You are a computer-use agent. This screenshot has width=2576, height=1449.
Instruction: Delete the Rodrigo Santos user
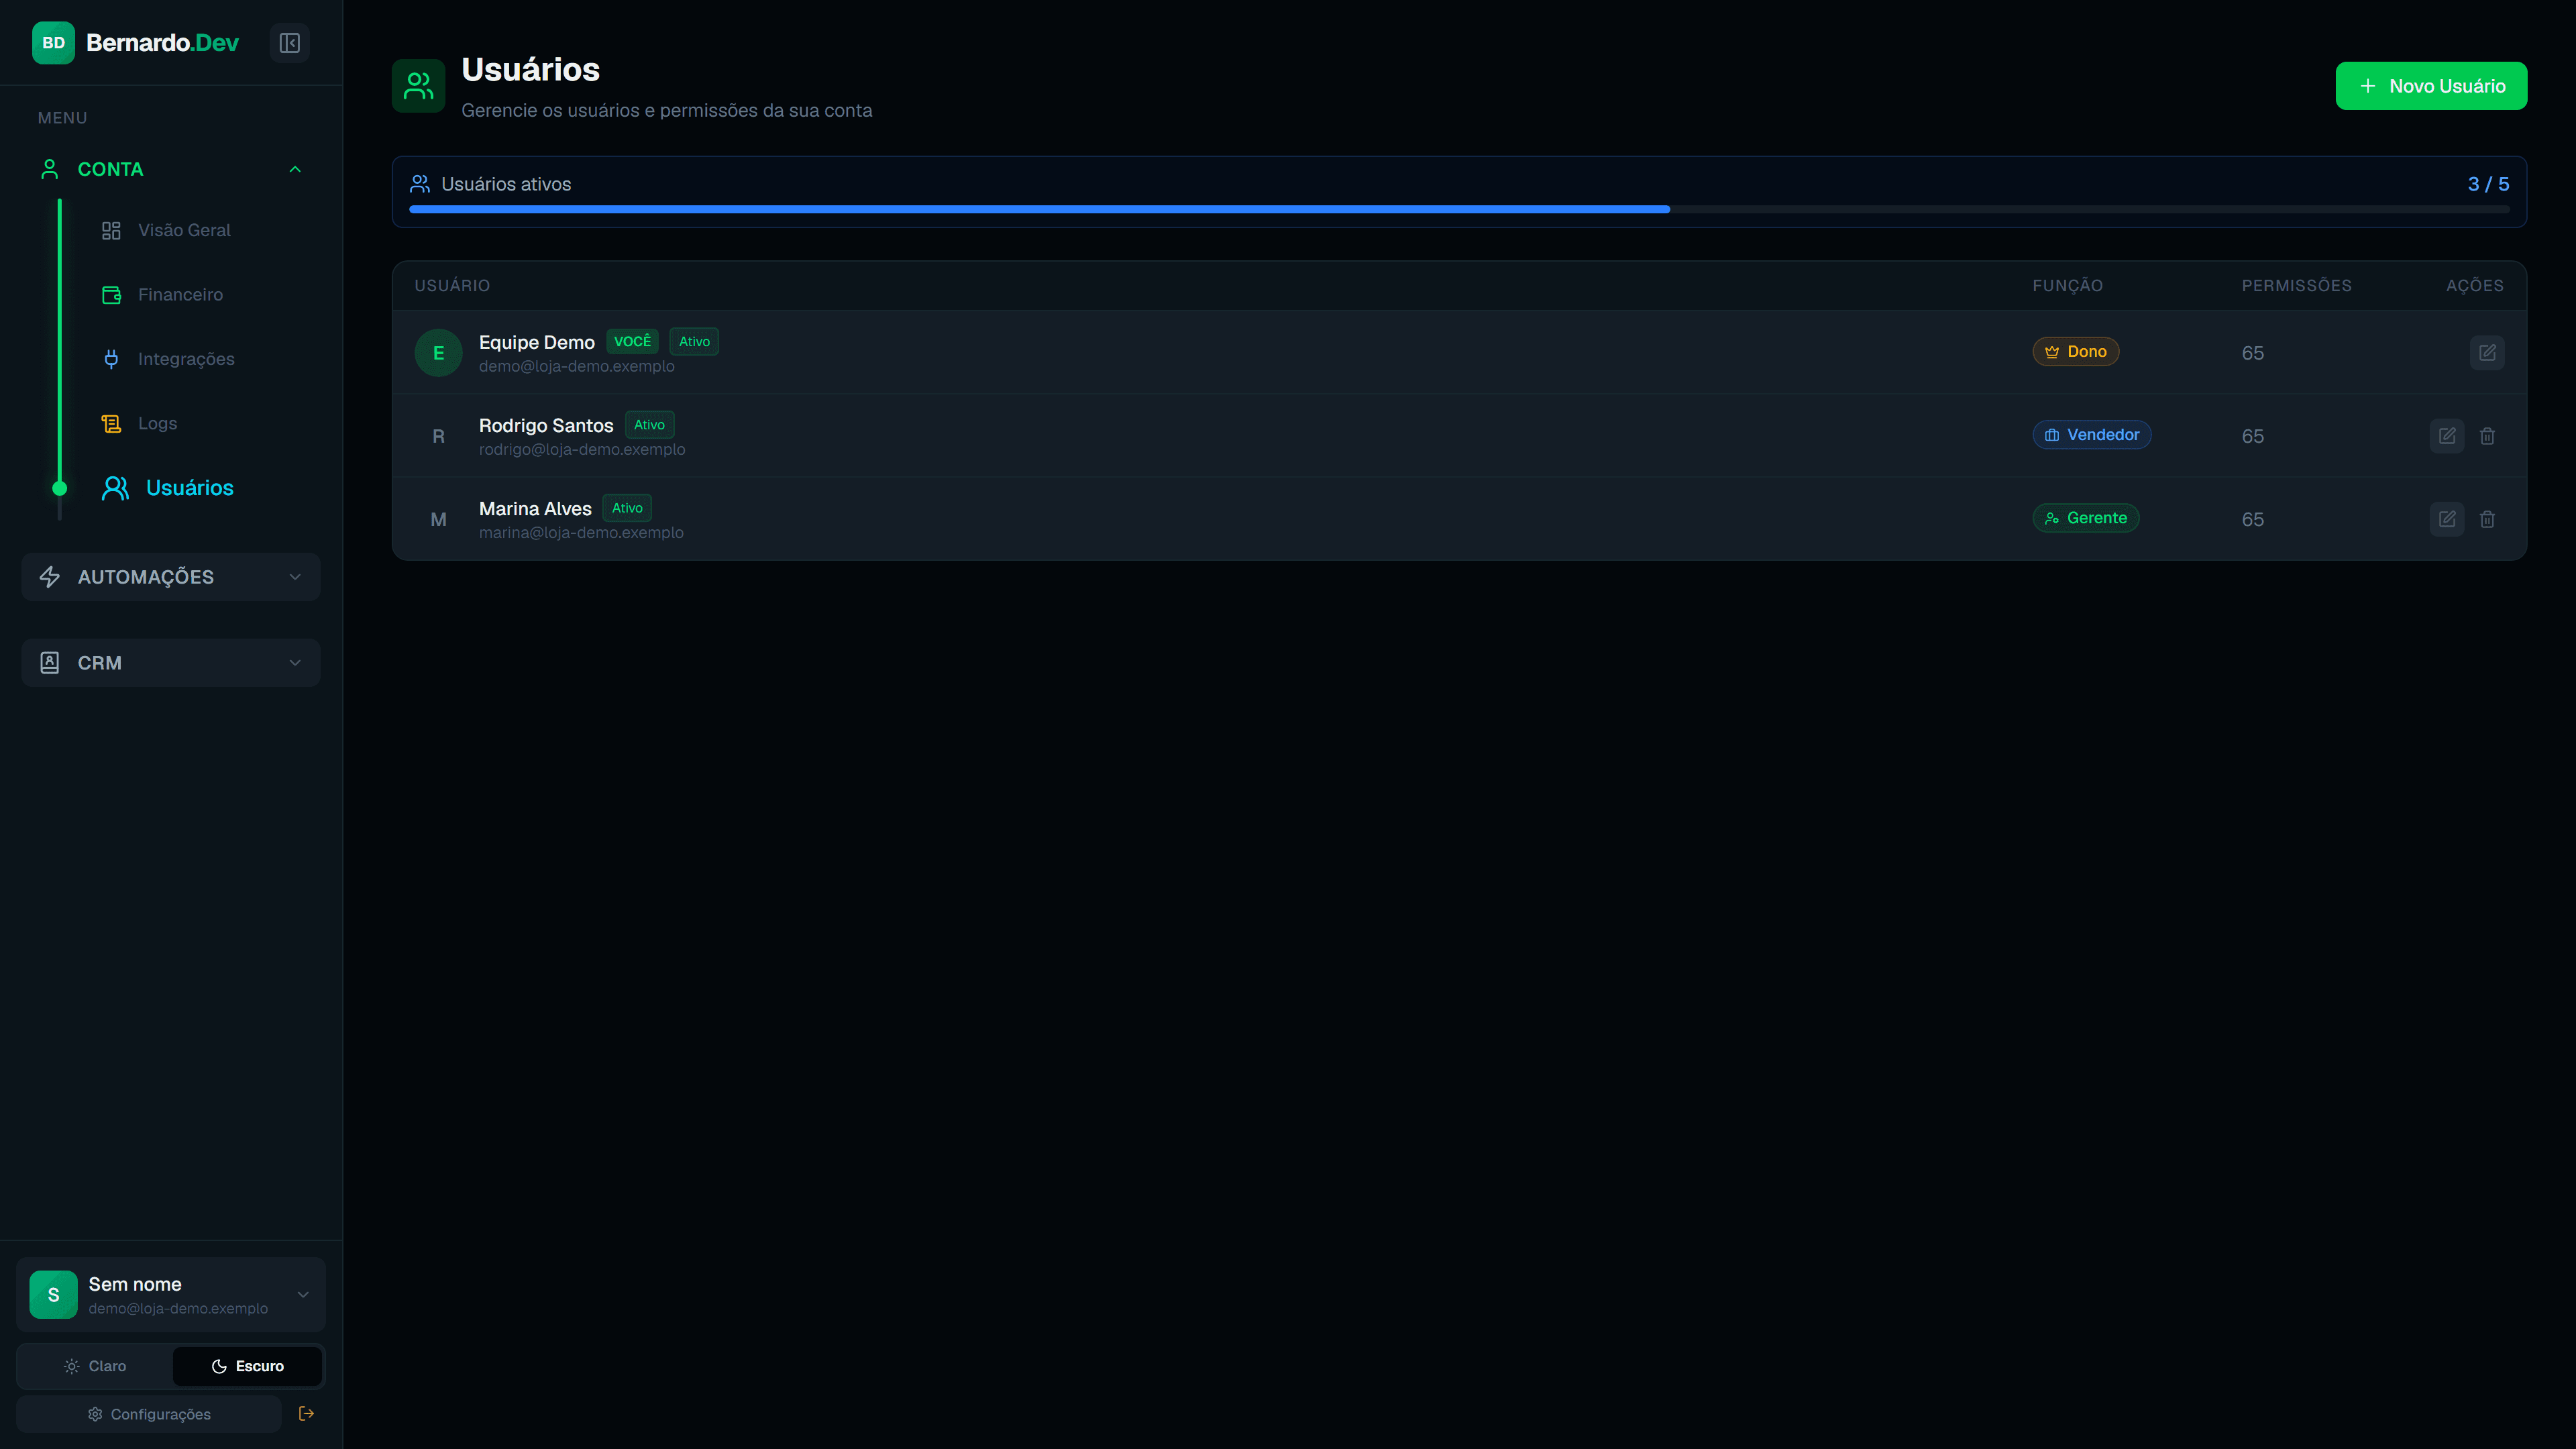2486,435
